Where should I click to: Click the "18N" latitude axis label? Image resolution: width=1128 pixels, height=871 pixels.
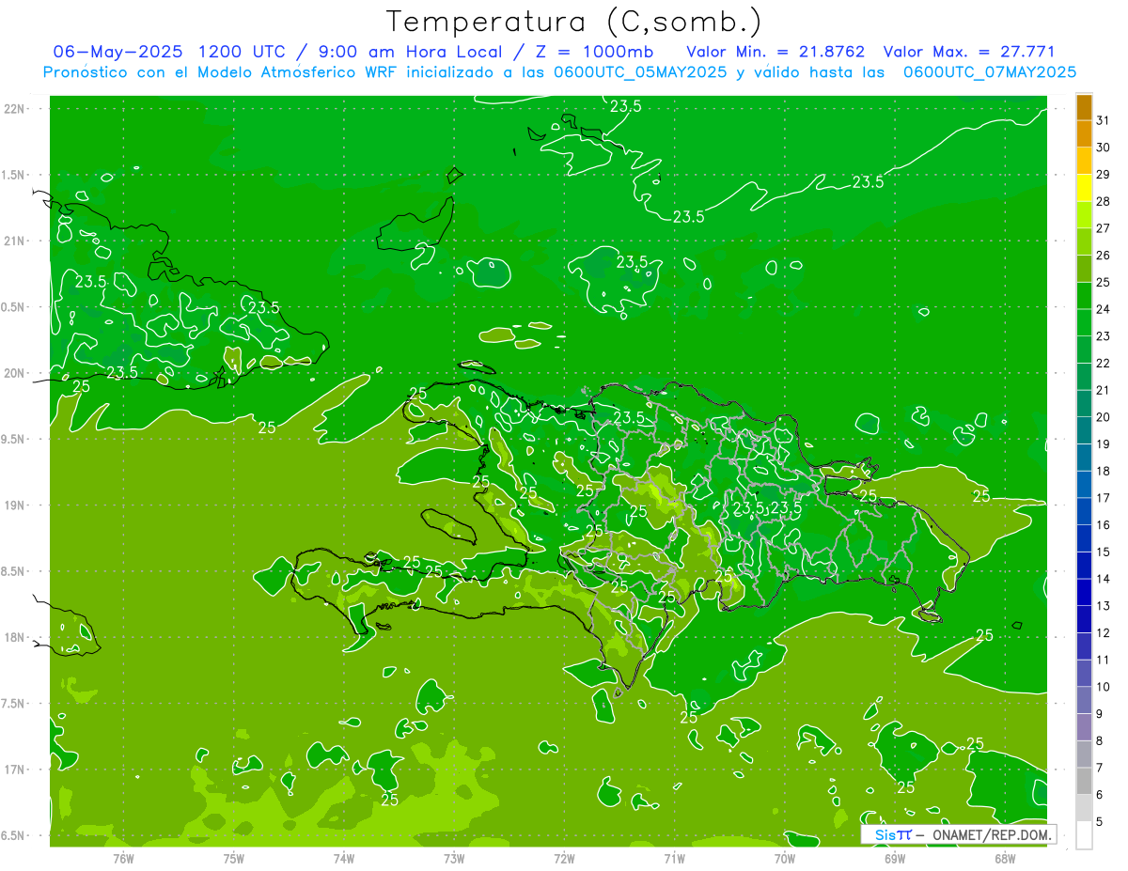pos(14,638)
